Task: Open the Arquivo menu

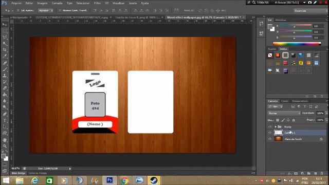Action: pyautogui.click(x=16, y=3)
